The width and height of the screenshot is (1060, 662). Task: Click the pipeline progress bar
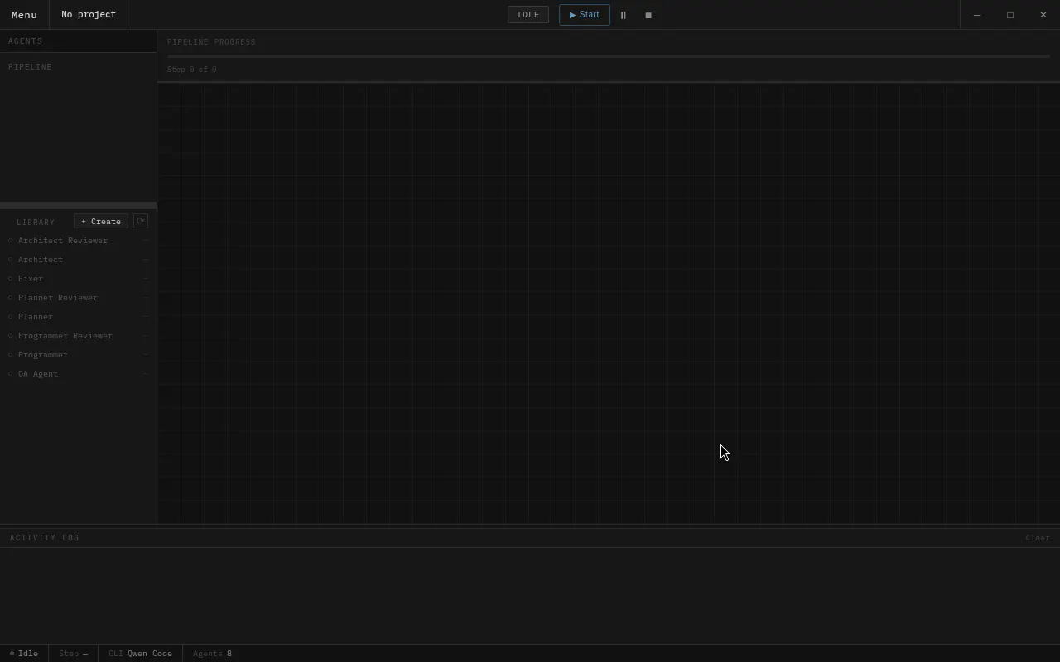tap(609, 56)
